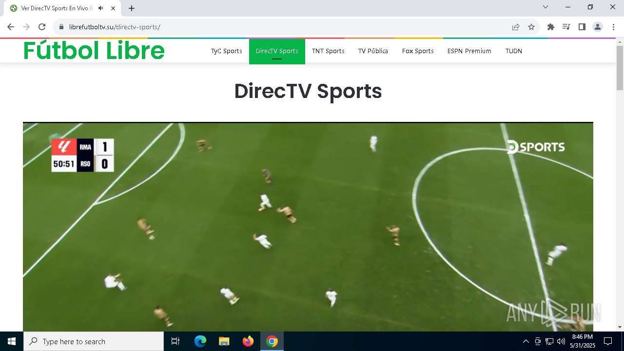Close the DirecTV Sports browser tab
Screen dimensions: 624x351
point(113,8)
